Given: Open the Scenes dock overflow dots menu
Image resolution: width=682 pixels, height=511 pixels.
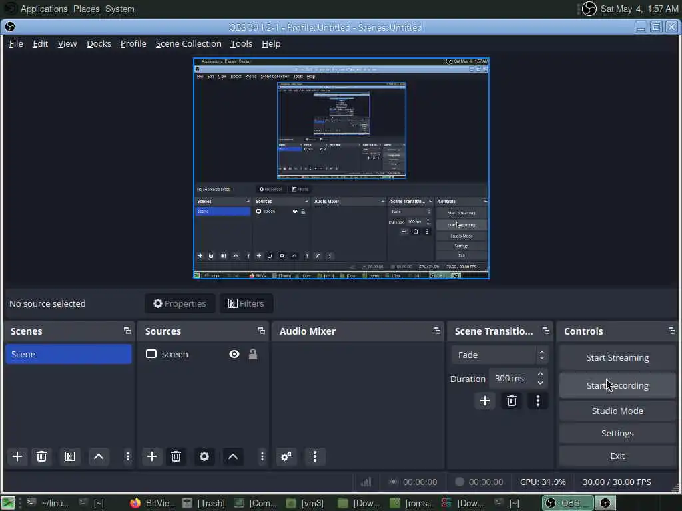Looking at the screenshot, I should click(x=127, y=456).
